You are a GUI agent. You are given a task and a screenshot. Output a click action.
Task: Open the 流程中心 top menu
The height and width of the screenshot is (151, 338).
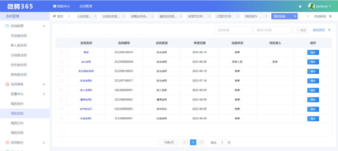point(61,6)
